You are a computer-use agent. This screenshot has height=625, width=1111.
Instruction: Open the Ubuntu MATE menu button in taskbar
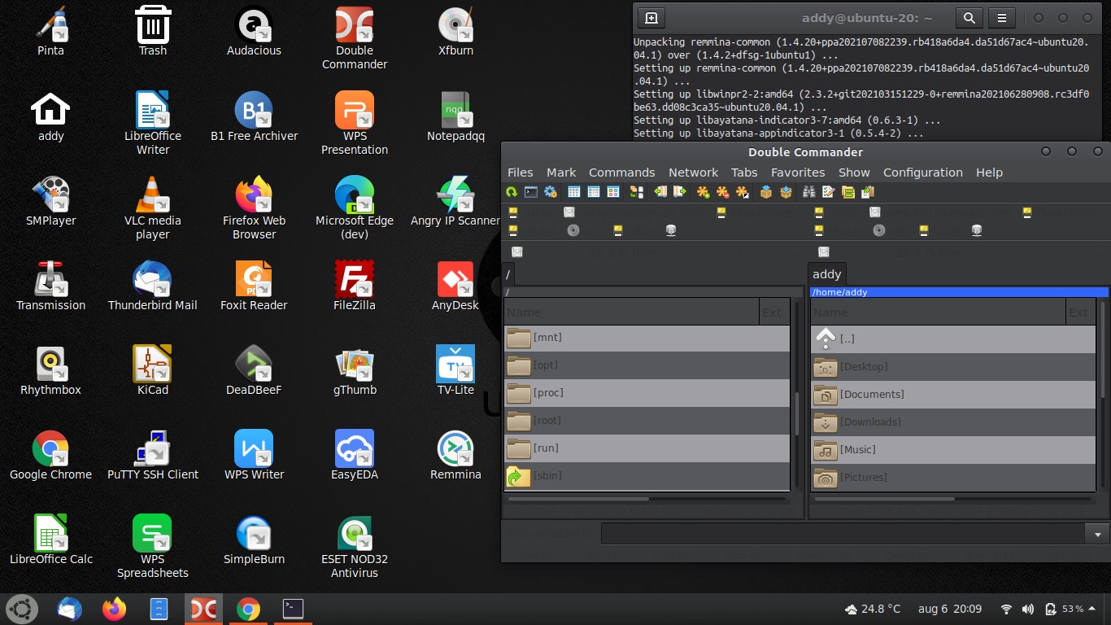[x=21, y=609]
